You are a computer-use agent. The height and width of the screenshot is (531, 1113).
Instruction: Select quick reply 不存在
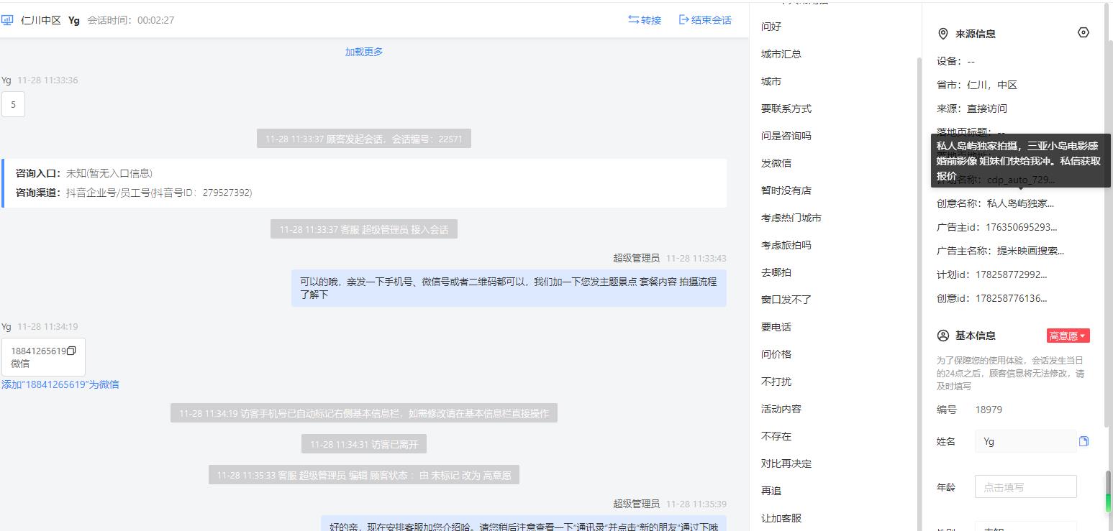[776, 436]
